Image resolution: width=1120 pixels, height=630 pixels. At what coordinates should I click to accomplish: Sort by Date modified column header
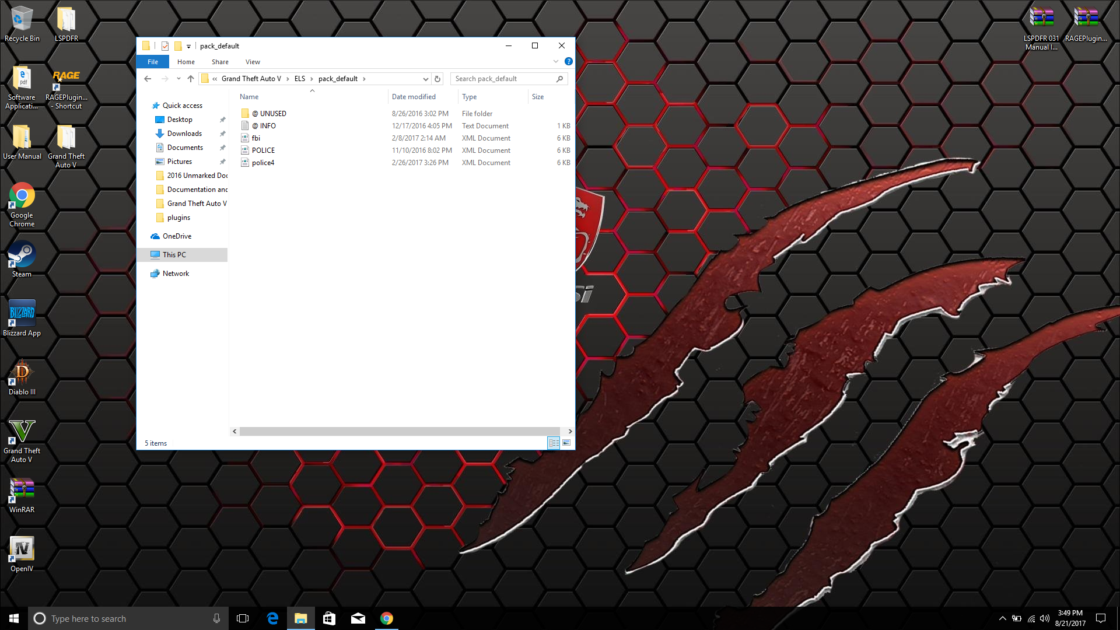click(x=414, y=97)
